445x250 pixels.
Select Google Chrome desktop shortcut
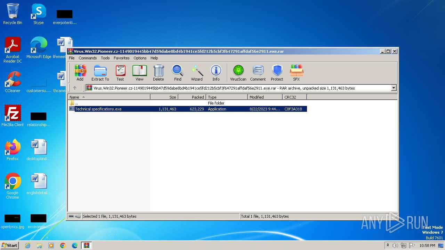click(13, 186)
